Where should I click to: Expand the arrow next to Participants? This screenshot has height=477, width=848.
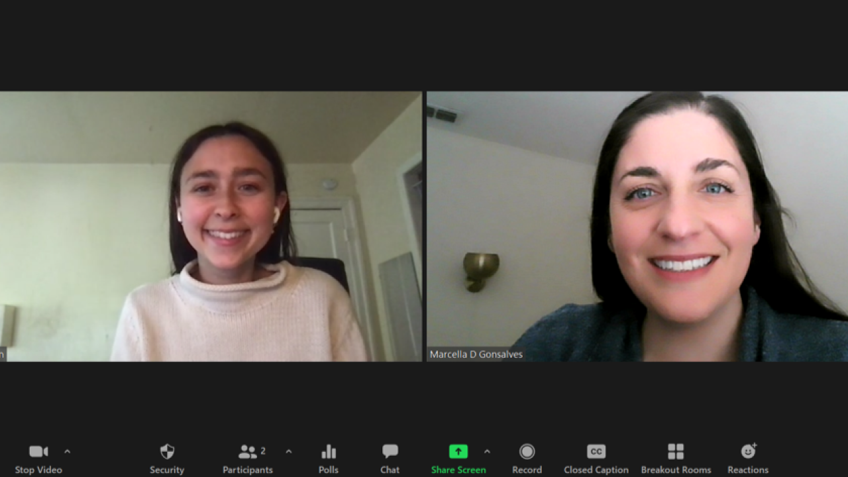pos(288,452)
